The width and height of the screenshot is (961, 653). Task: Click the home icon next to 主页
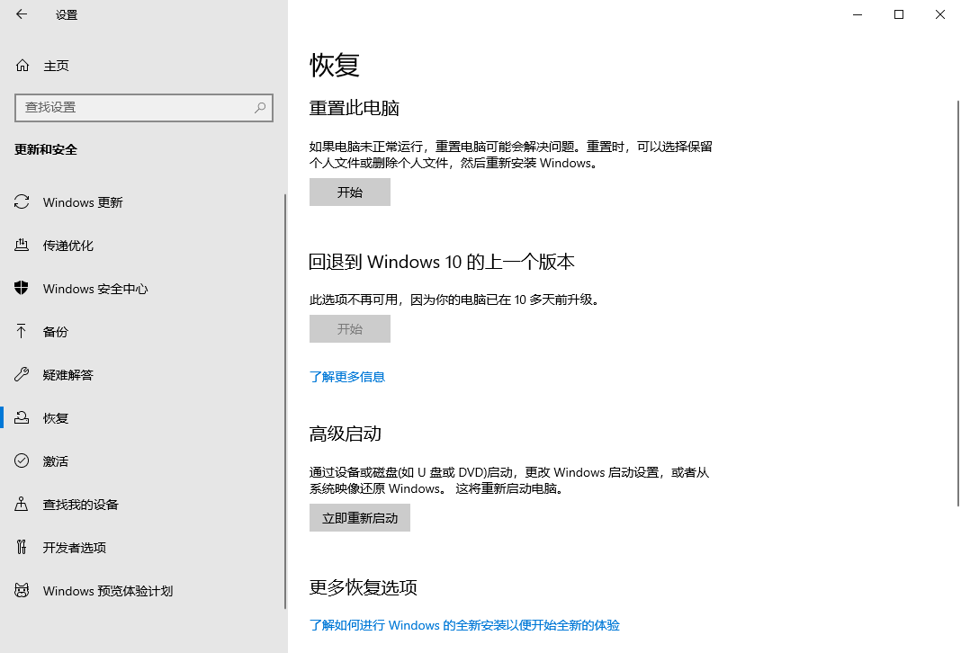[22, 66]
